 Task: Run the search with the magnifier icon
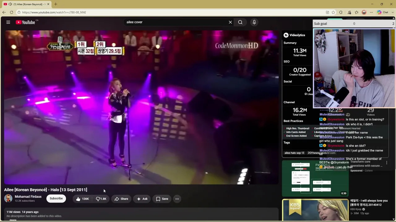[240, 22]
